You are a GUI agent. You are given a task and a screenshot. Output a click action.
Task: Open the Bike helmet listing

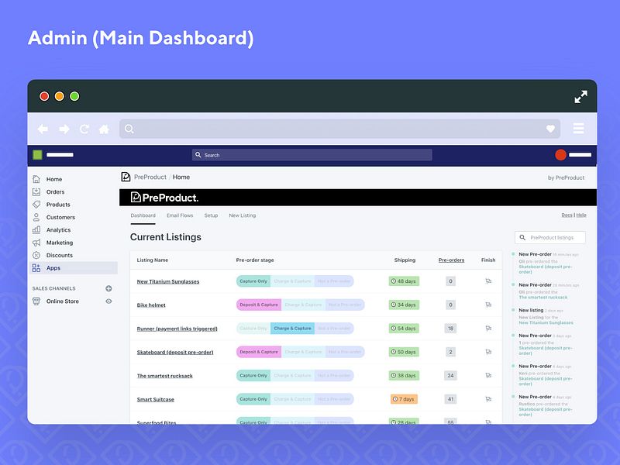(151, 305)
